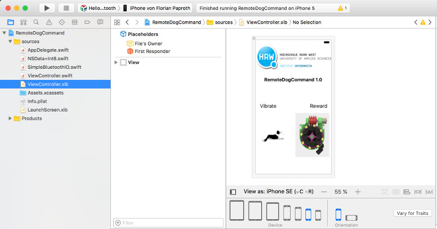Screen dimensions: 437x229
Task: Open the Test navigator diamond icon
Action: click(x=62, y=22)
